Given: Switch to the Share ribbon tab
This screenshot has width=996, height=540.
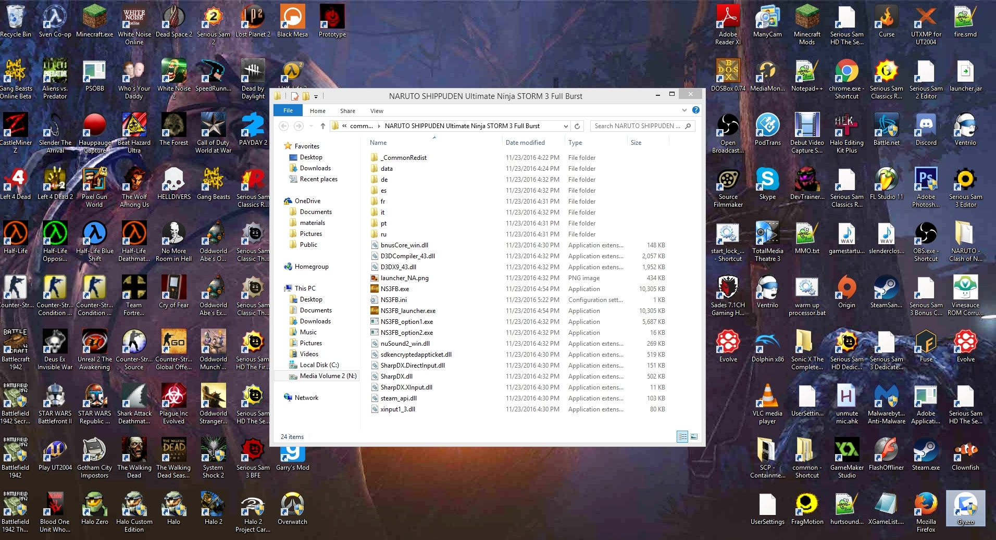Looking at the screenshot, I should (x=347, y=111).
